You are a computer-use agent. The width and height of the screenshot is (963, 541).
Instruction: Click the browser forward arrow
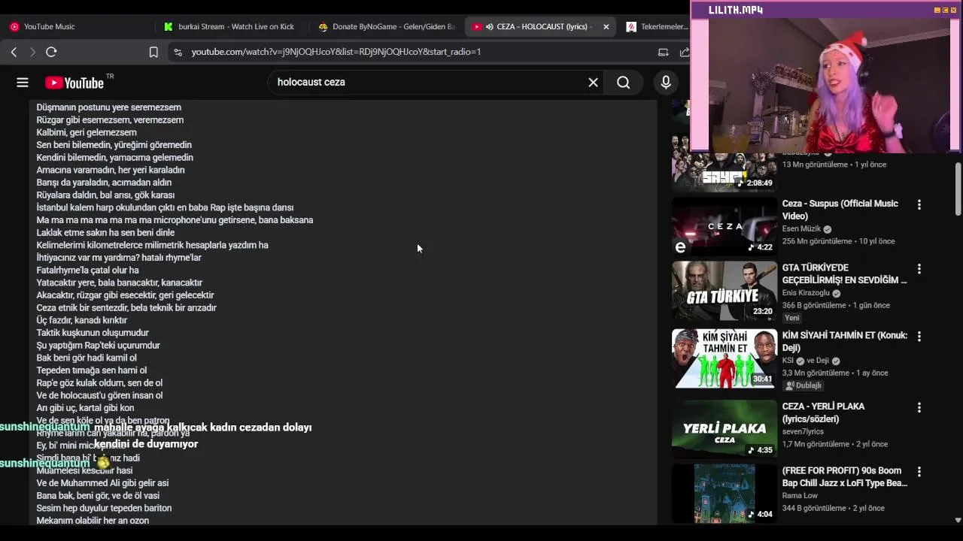click(32, 52)
